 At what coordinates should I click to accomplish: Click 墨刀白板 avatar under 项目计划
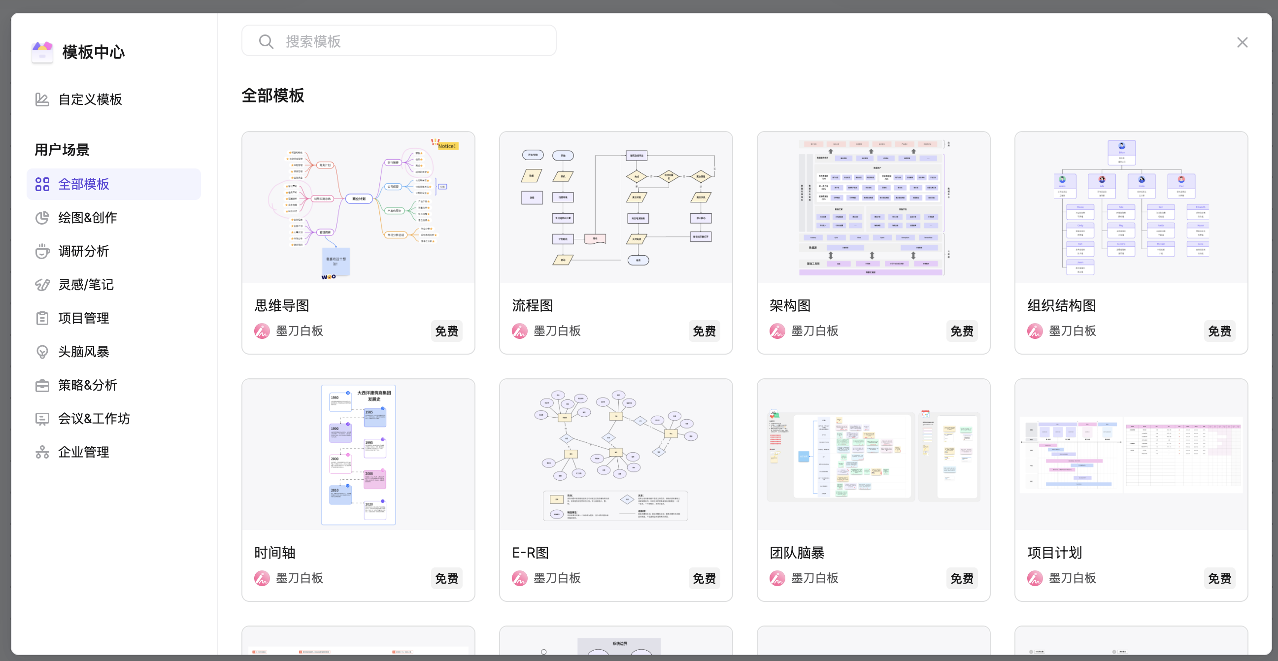click(x=1035, y=578)
